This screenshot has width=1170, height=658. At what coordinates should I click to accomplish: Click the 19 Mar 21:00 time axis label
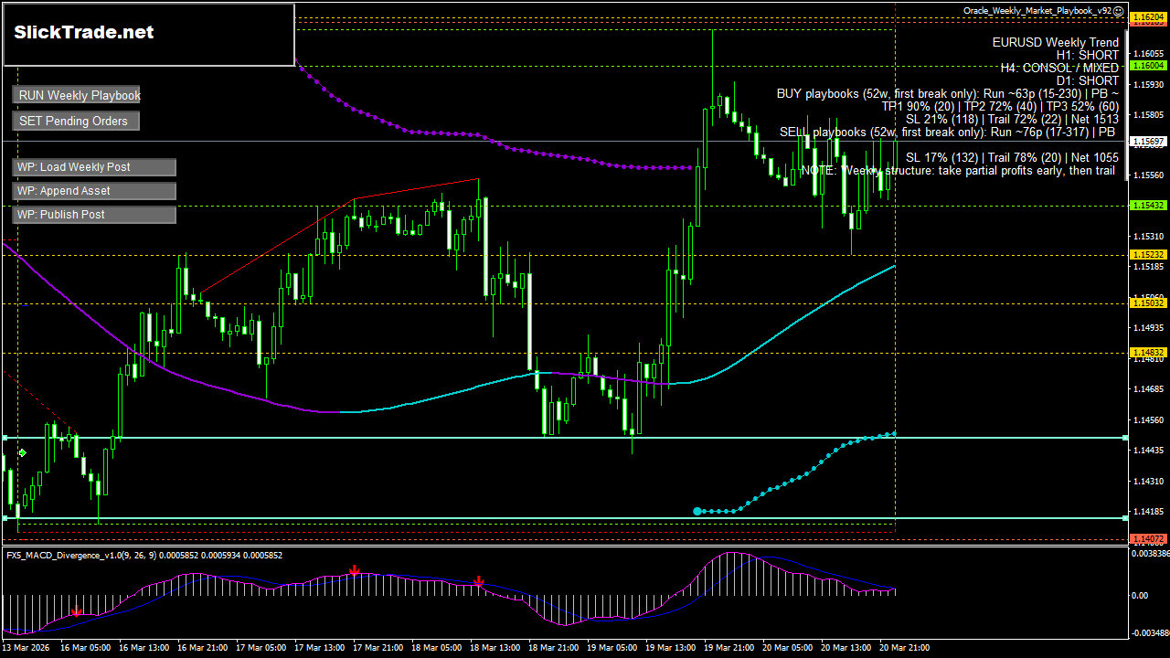pyautogui.click(x=729, y=648)
